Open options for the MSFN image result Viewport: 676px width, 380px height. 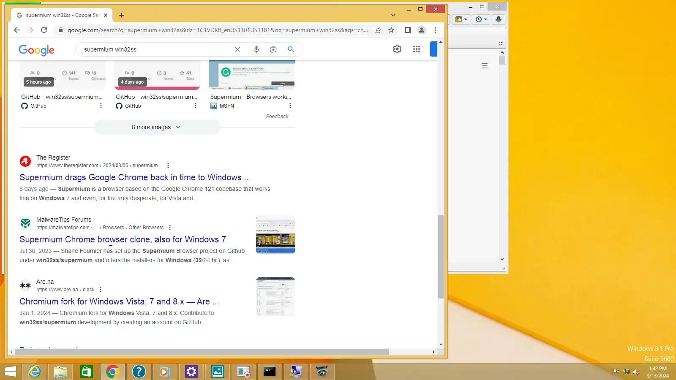(x=290, y=106)
